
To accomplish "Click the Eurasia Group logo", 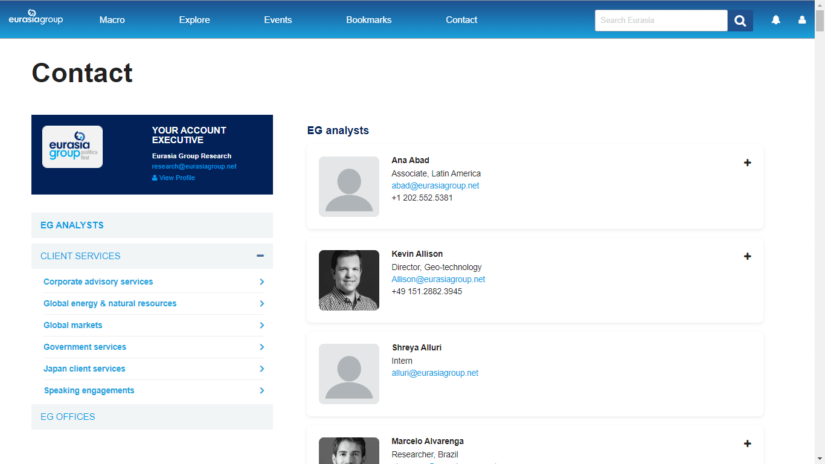I will (35, 17).
